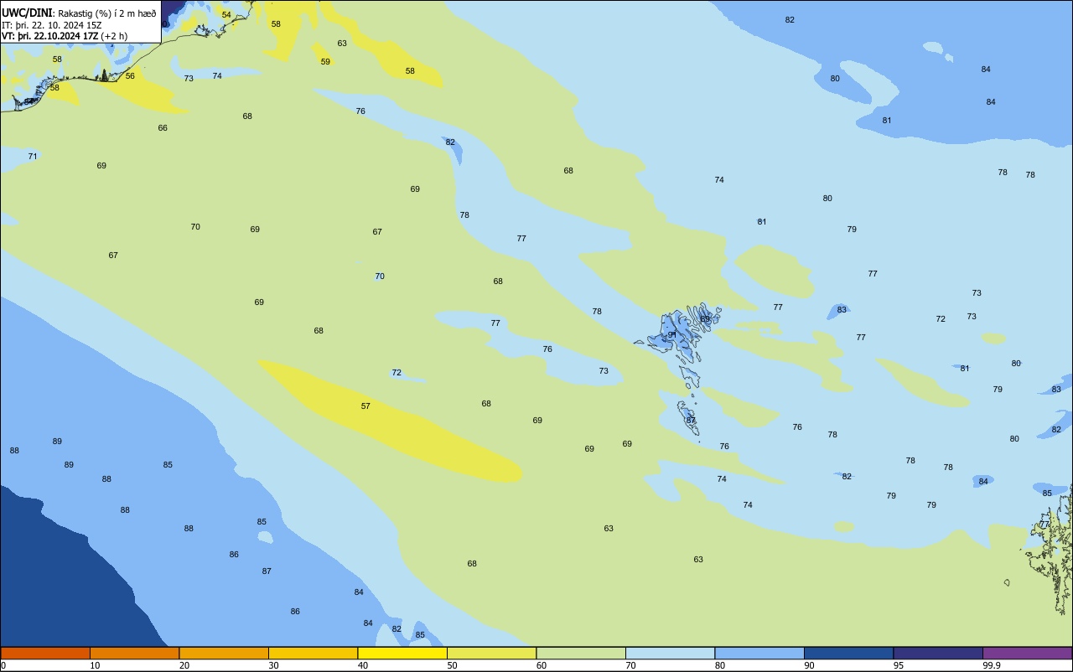Select the 30–40 gold legend swatch

[x=313, y=653]
